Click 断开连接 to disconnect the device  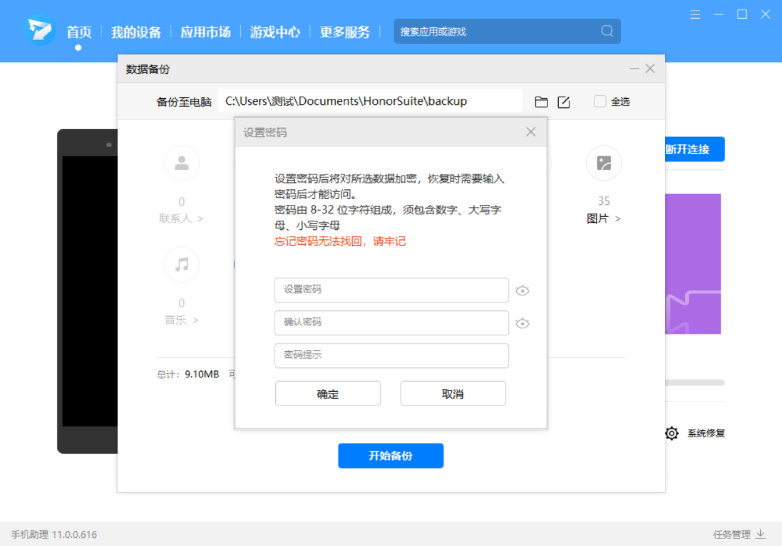688,149
